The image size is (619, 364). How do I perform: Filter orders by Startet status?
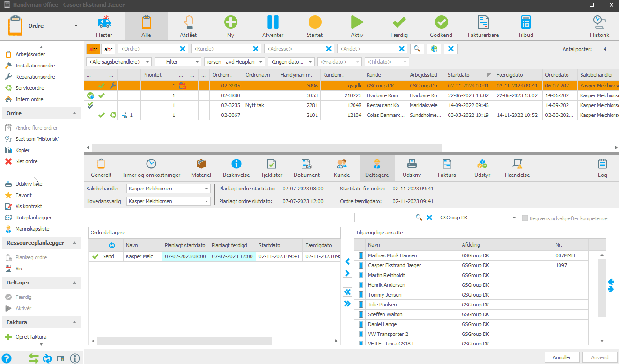coord(315,26)
